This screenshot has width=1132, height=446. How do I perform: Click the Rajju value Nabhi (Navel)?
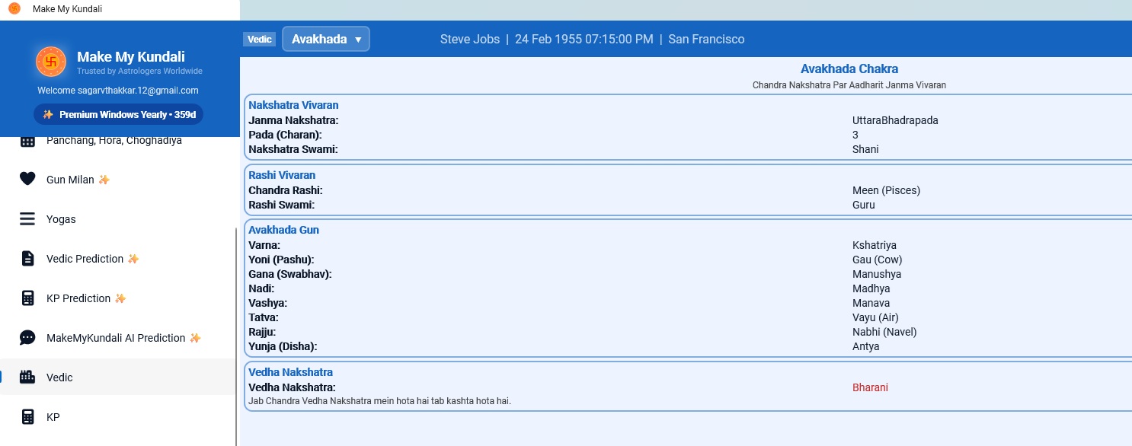pyautogui.click(x=884, y=332)
